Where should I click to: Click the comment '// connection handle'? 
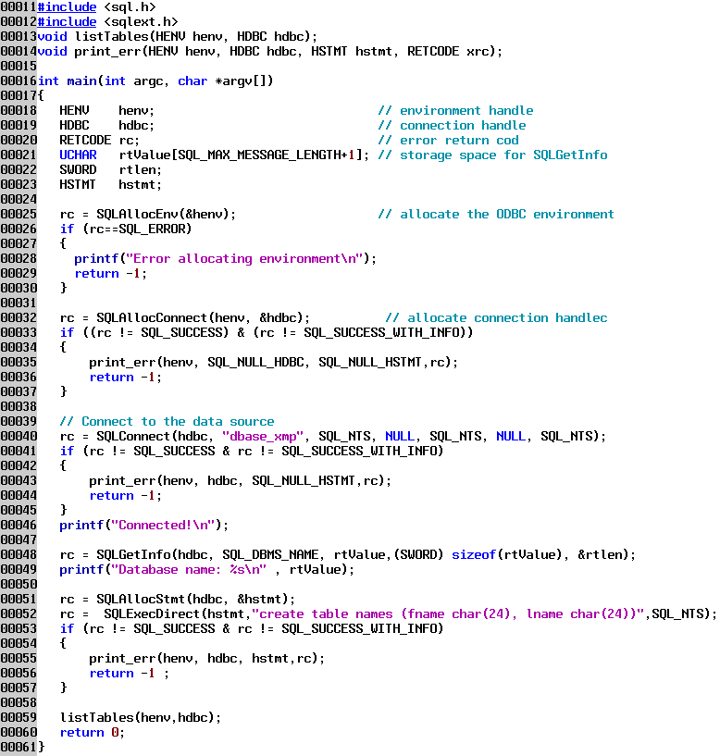click(452, 126)
